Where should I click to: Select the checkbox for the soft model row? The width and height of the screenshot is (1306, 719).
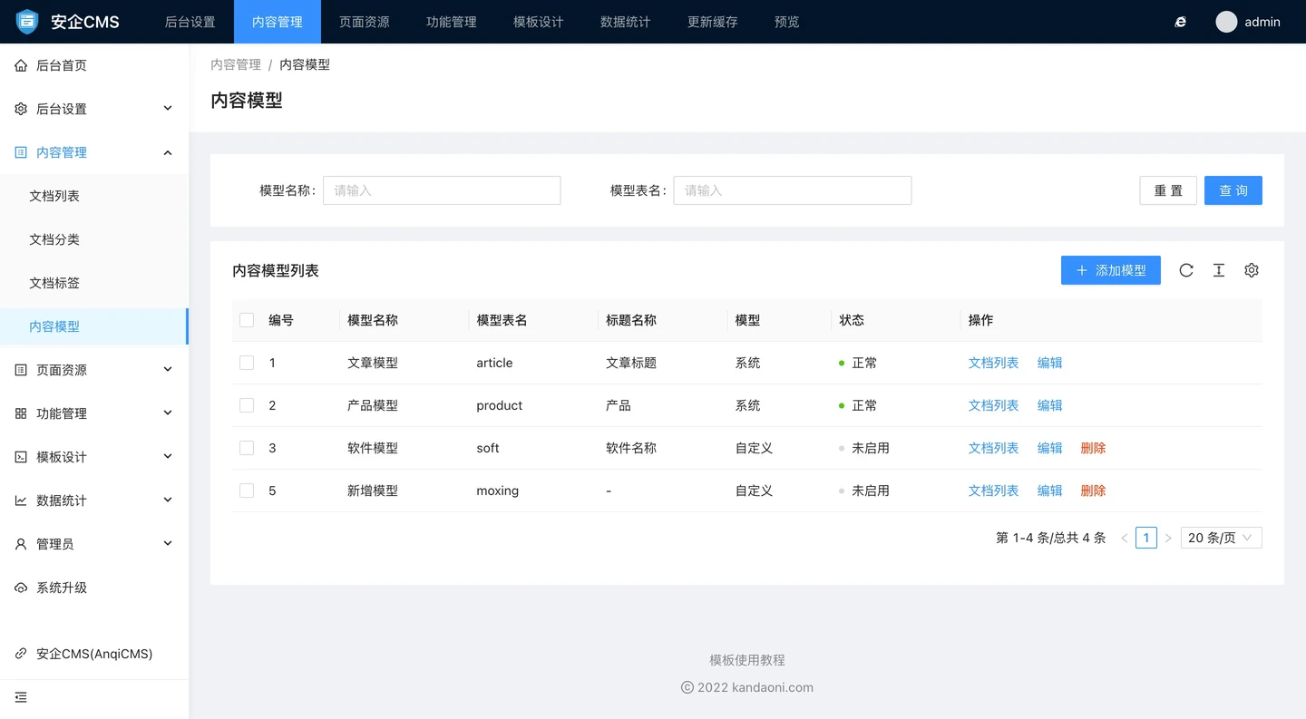(x=247, y=448)
